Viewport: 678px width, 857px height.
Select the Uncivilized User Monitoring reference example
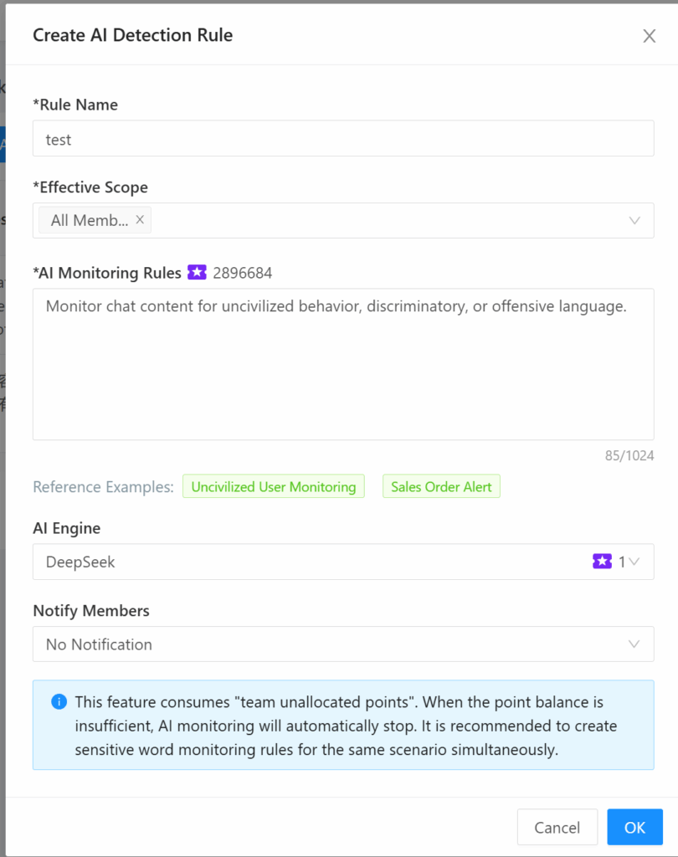(274, 486)
